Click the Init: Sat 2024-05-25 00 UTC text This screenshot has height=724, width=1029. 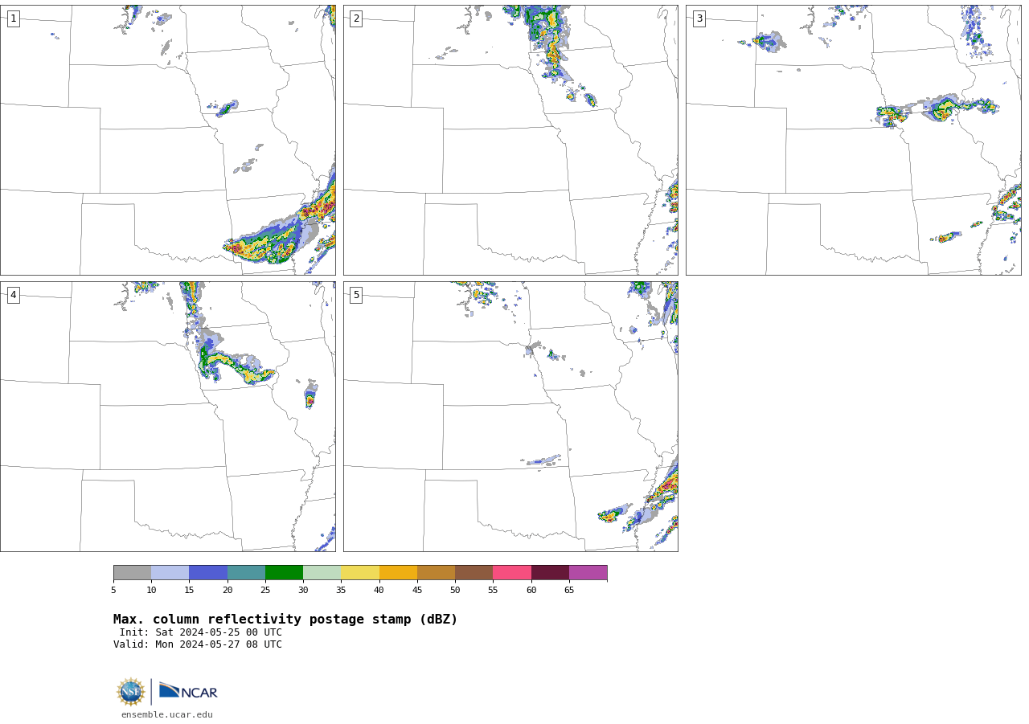(201, 632)
